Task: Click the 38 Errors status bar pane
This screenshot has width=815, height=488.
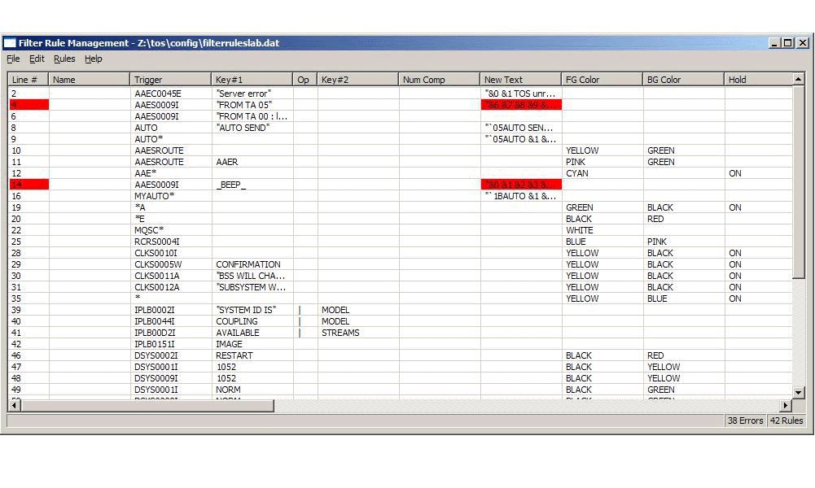Action: [744, 420]
